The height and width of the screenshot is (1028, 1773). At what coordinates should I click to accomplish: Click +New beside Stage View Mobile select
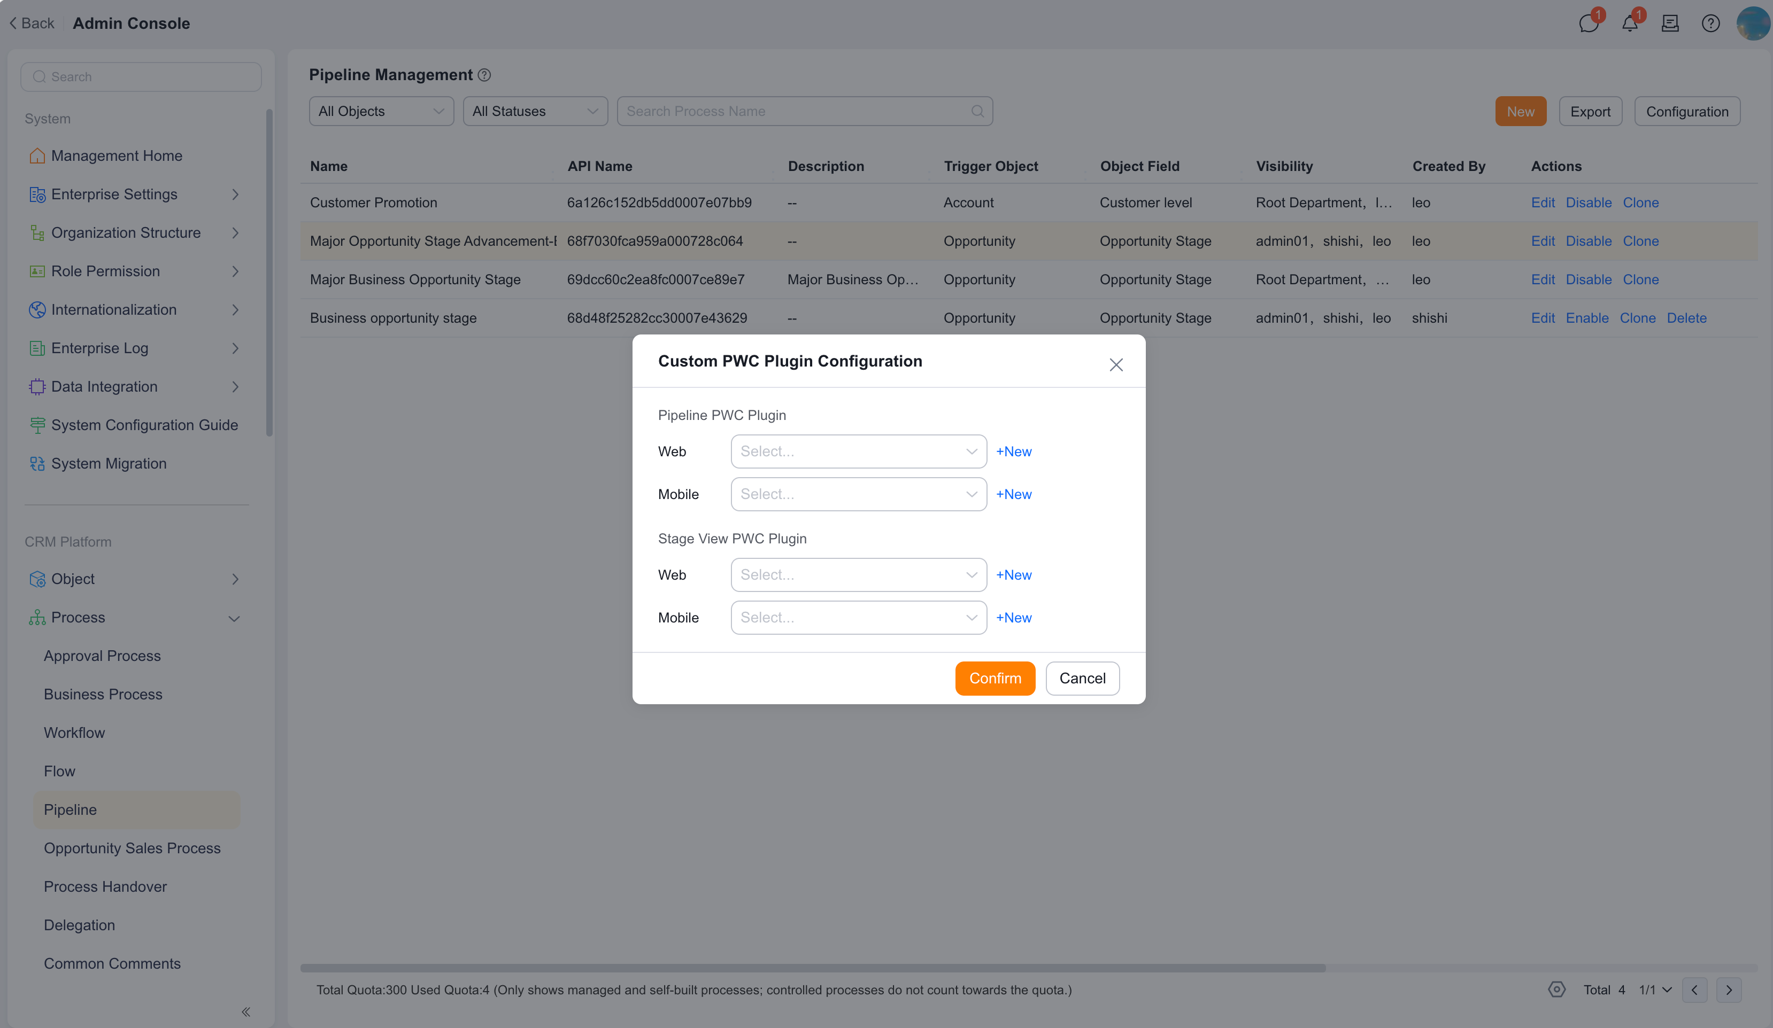1013,617
